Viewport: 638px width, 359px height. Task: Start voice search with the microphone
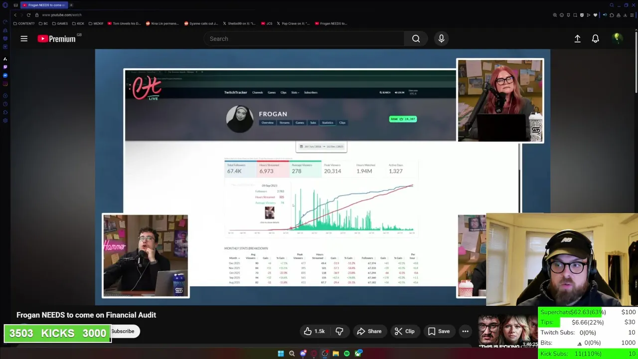click(441, 38)
